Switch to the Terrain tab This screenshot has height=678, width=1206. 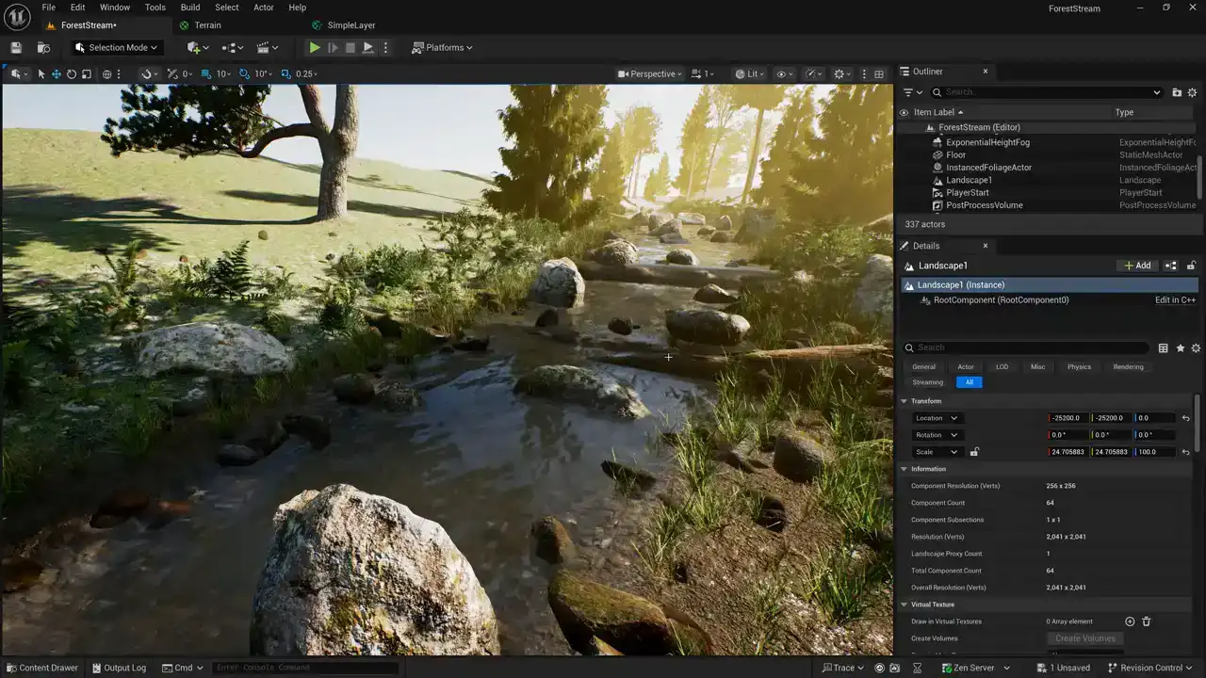(x=207, y=25)
